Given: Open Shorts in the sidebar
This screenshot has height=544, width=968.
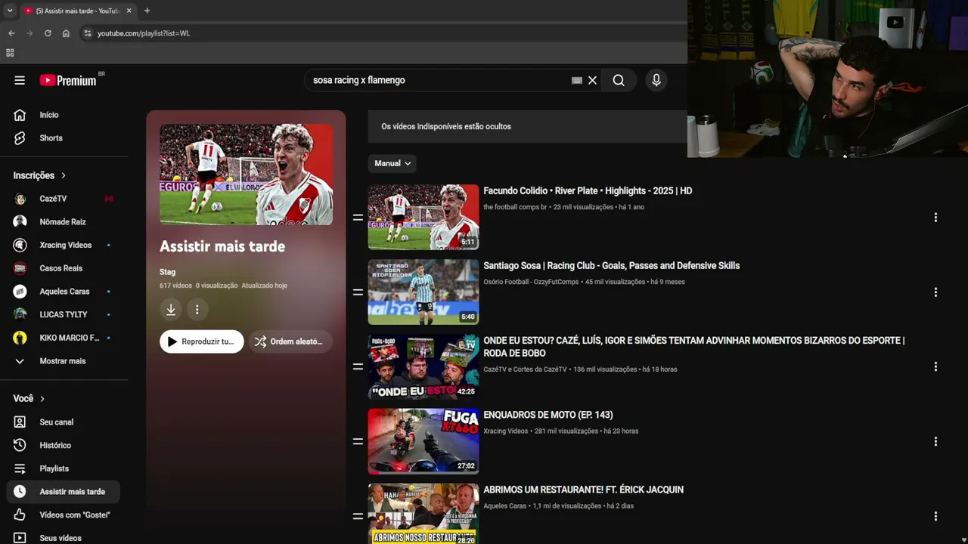Looking at the screenshot, I should click(63, 138).
